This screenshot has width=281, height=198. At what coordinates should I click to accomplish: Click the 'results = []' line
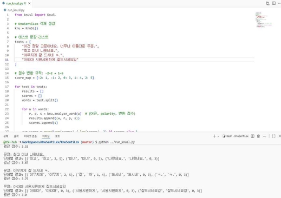pyautogui.click(x=32, y=91)
